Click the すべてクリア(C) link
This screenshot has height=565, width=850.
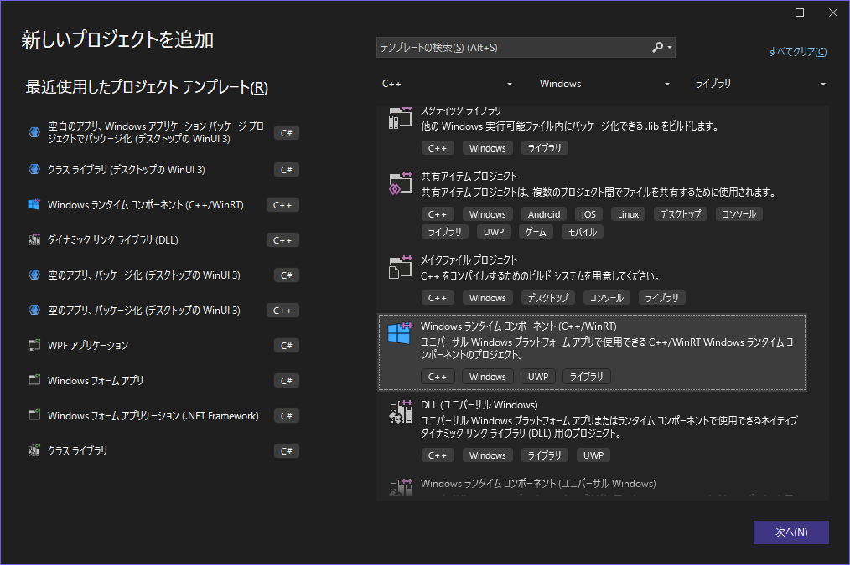[x=797, y=52]
